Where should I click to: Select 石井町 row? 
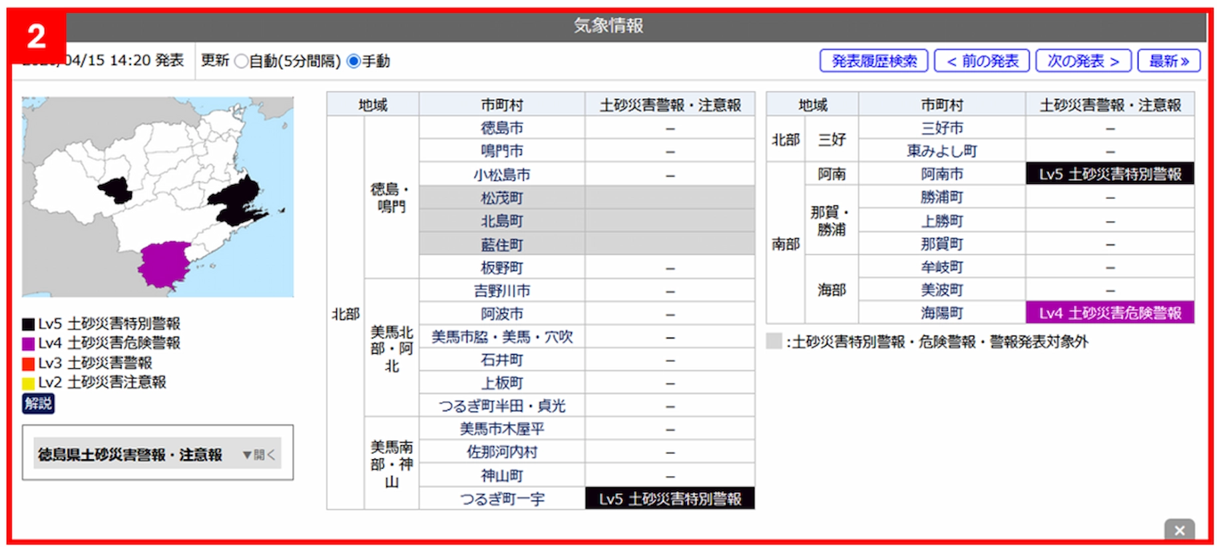(x=587, y=360)
